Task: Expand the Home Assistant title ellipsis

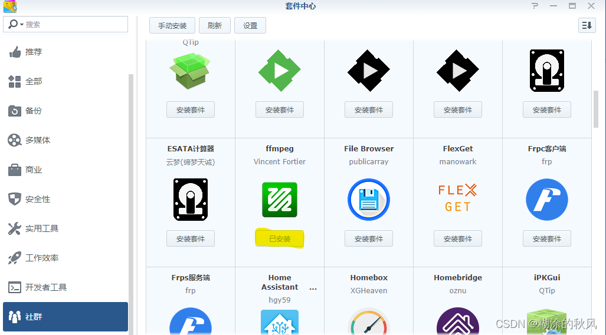Action: (x=313, y=287)
